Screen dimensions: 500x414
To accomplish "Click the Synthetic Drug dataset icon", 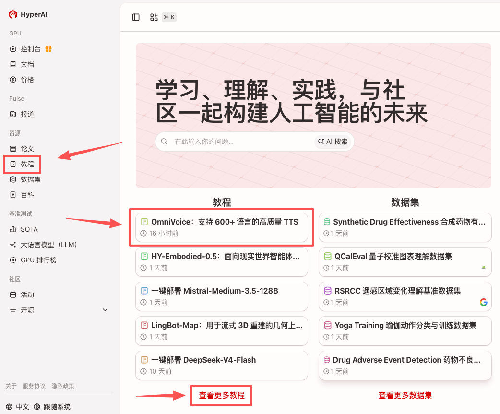I will 327,222.
